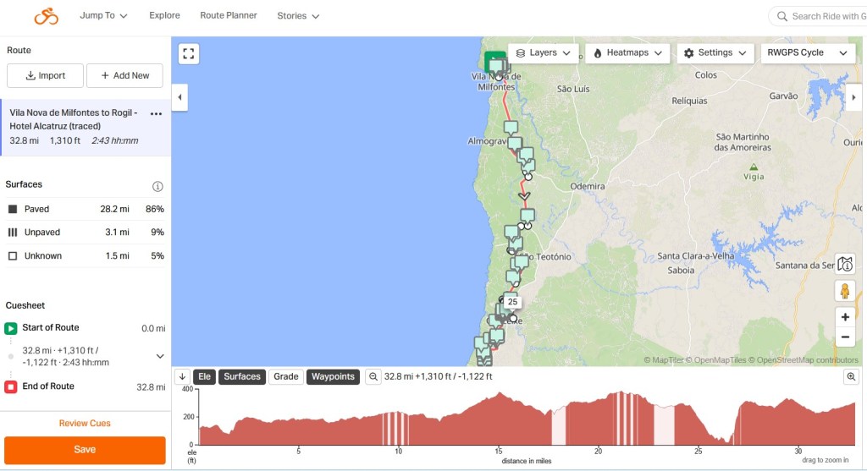Click the 2:43 hh:mm route duration
Viewport: 867px width, 471px height.
click(x=114, y=141)
